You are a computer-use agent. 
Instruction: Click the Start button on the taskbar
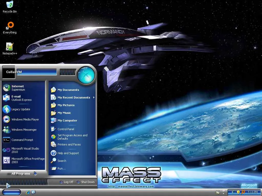[12, 192]
